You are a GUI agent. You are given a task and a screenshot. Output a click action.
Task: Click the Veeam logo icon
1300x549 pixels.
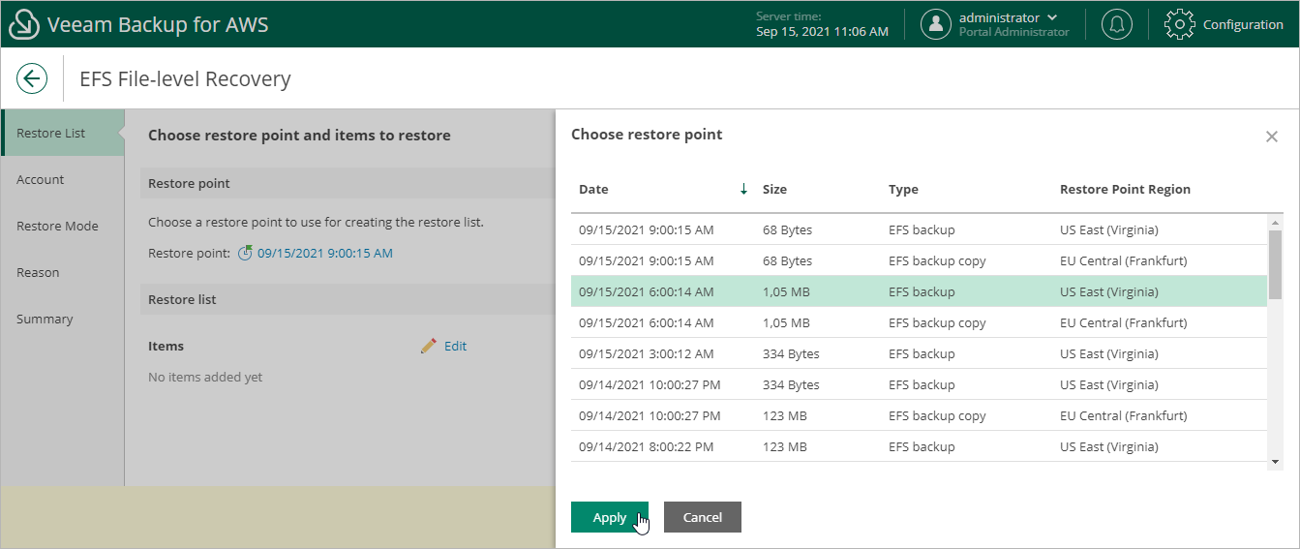click(x=23, y=24)
